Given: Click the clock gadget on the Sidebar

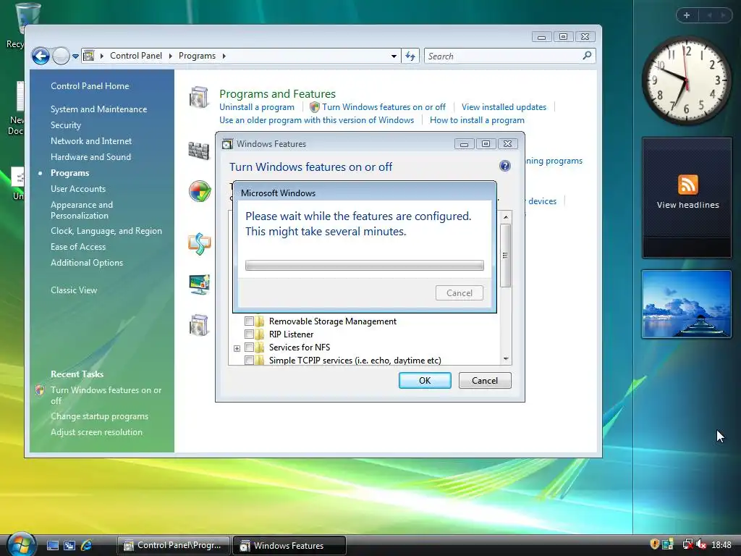Looking at the screenshot, I should [686, 80].
